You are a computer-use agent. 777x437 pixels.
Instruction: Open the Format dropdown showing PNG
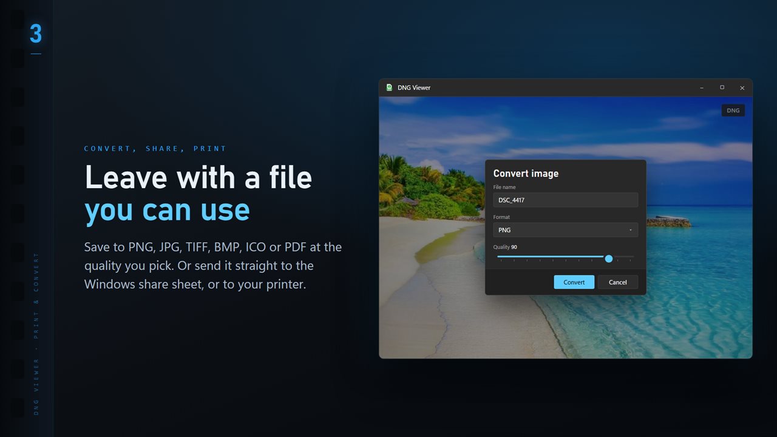pyautogui.click(x=565, y=230)
